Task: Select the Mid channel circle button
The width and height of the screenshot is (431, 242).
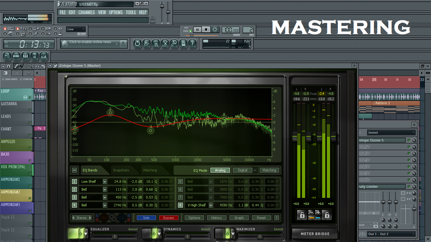Action: point(104,218)
